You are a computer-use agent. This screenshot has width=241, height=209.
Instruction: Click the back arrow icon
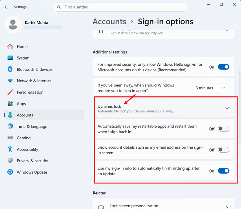pyautogui.click(x=6, y=7)
